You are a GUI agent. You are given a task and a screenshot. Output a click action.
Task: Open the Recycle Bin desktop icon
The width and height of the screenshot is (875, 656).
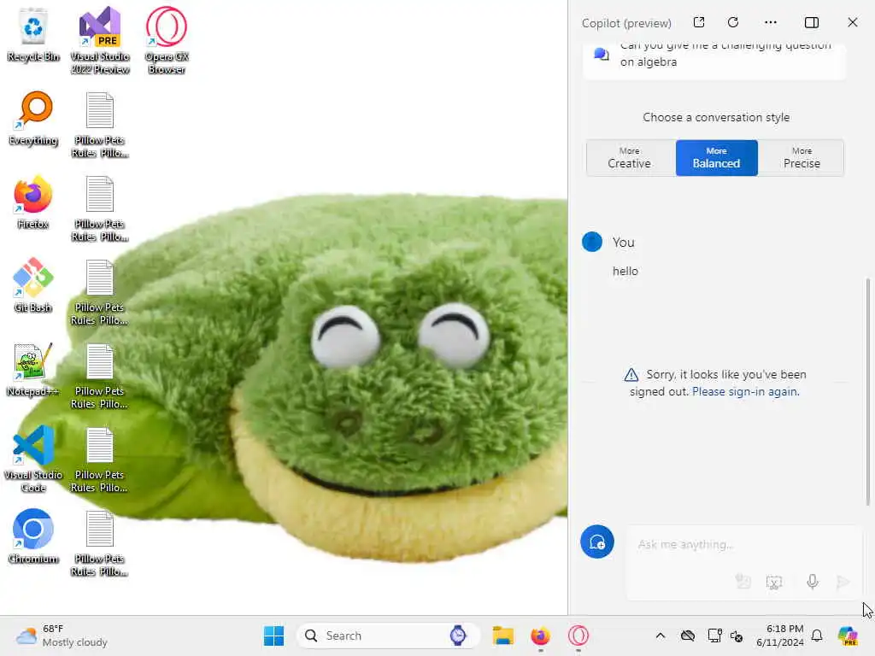[33, 35]
